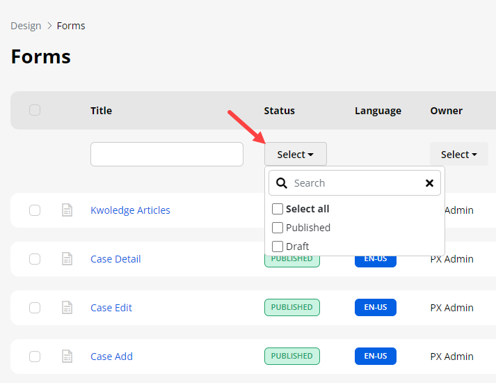Clear the dropdown search with X icon
Screen dimensions: 496x383
coord(429,183)
